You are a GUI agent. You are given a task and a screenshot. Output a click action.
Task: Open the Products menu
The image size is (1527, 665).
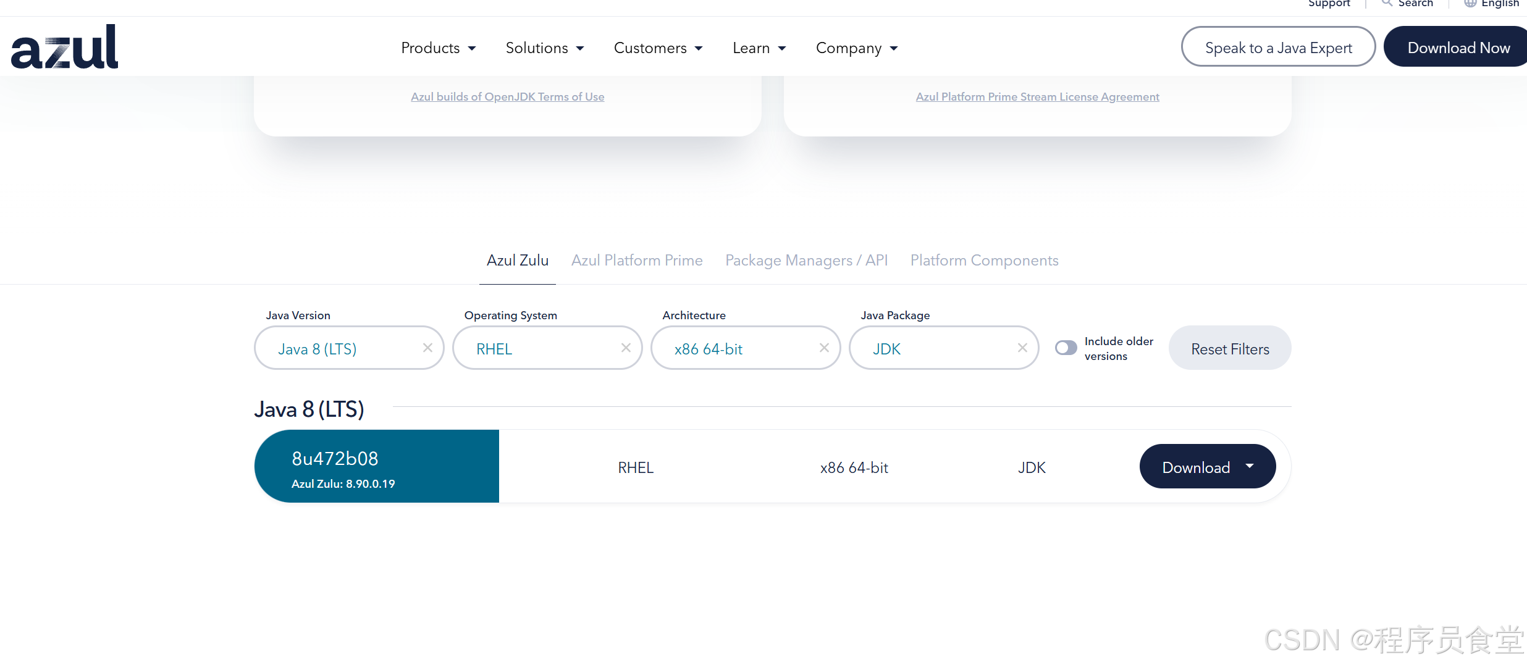[x=439, y=48]
